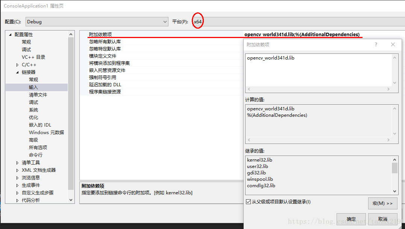Expand the 浏览信息 tree node
This screenshot has width=405, height=229.
[17, 178]
